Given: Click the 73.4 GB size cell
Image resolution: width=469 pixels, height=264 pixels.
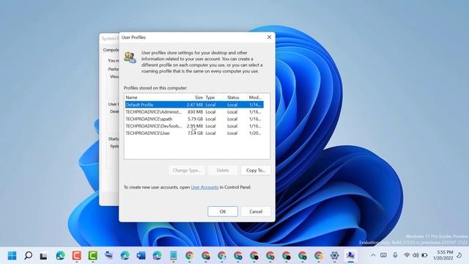Looking at the screenshot, I should coord(195,133).
